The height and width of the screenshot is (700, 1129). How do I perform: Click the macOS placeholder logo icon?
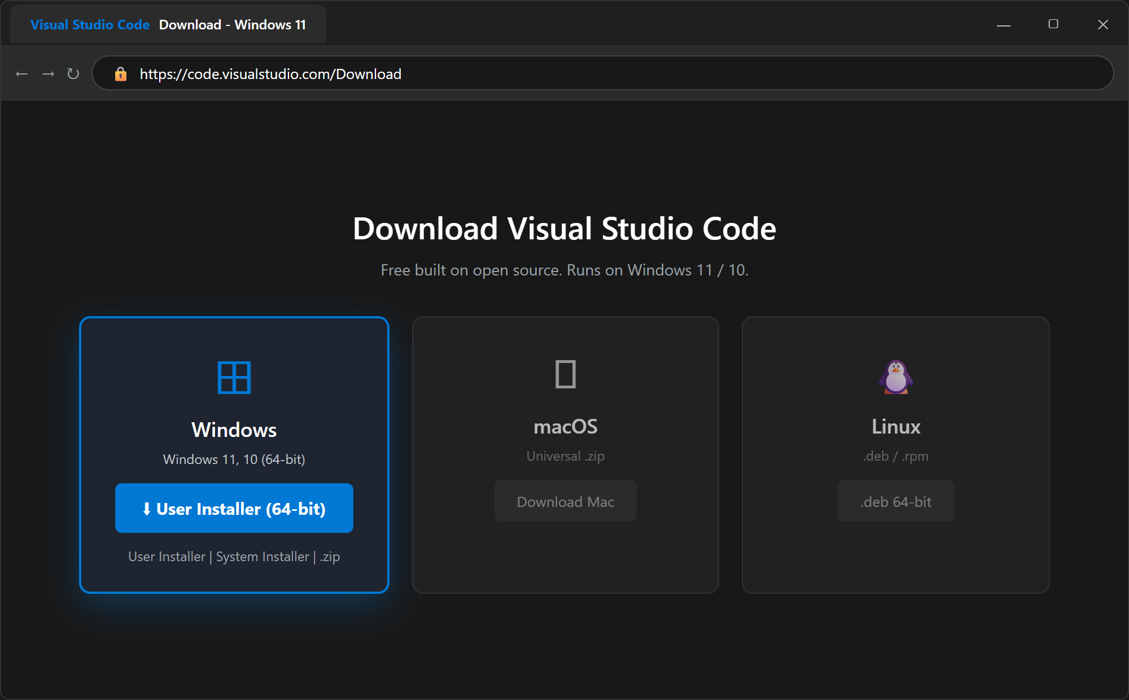pos(565,374)
